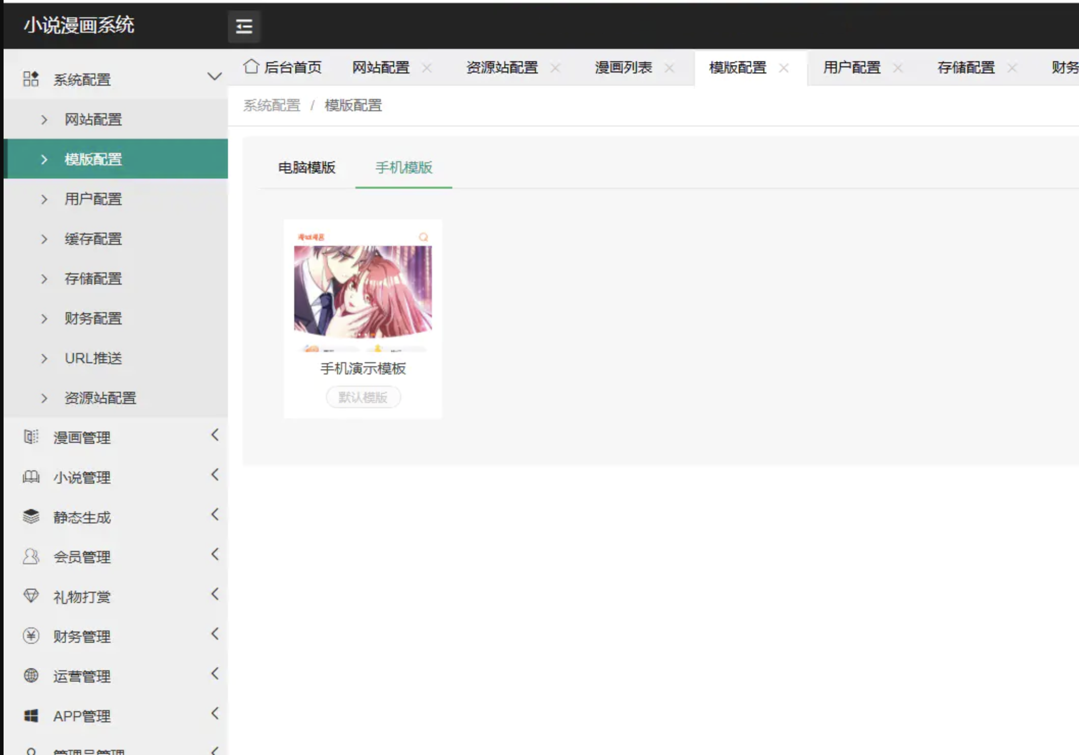Switch to the 网站配置 top tab
This screenshot has height=755, width=1079.
[x=381, y=67]
